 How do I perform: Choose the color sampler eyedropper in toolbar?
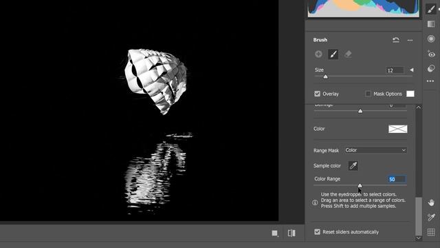431,217
